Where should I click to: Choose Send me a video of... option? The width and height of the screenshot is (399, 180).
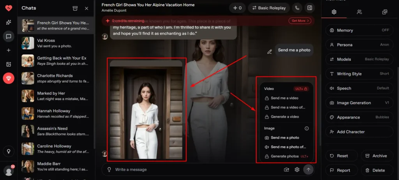[285, 107]
